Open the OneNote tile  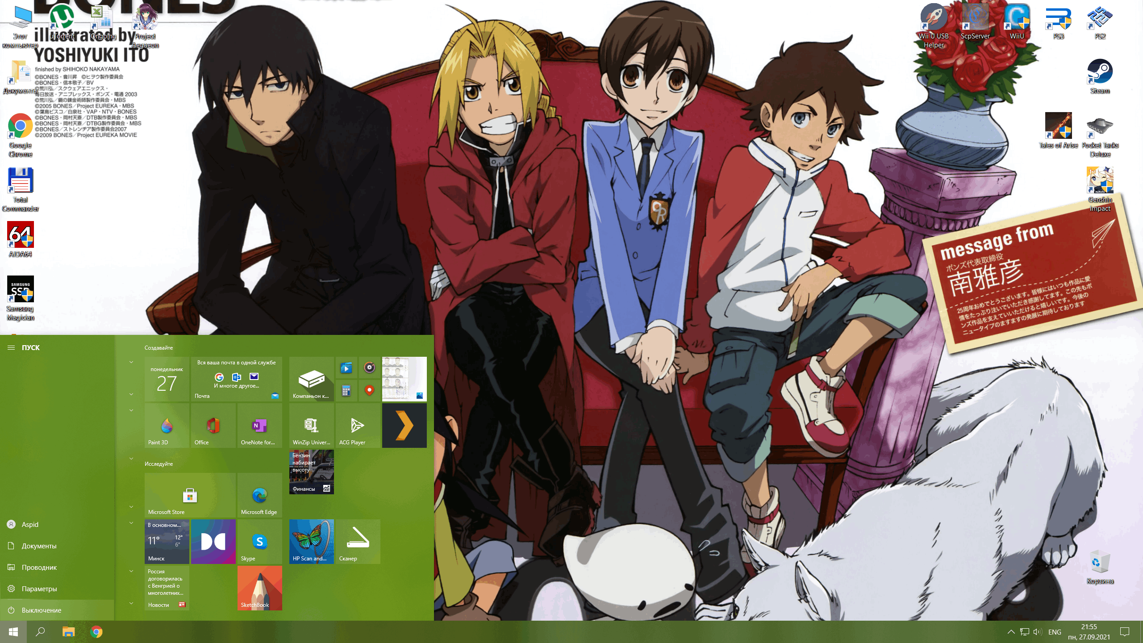click(x=260, y=426)
